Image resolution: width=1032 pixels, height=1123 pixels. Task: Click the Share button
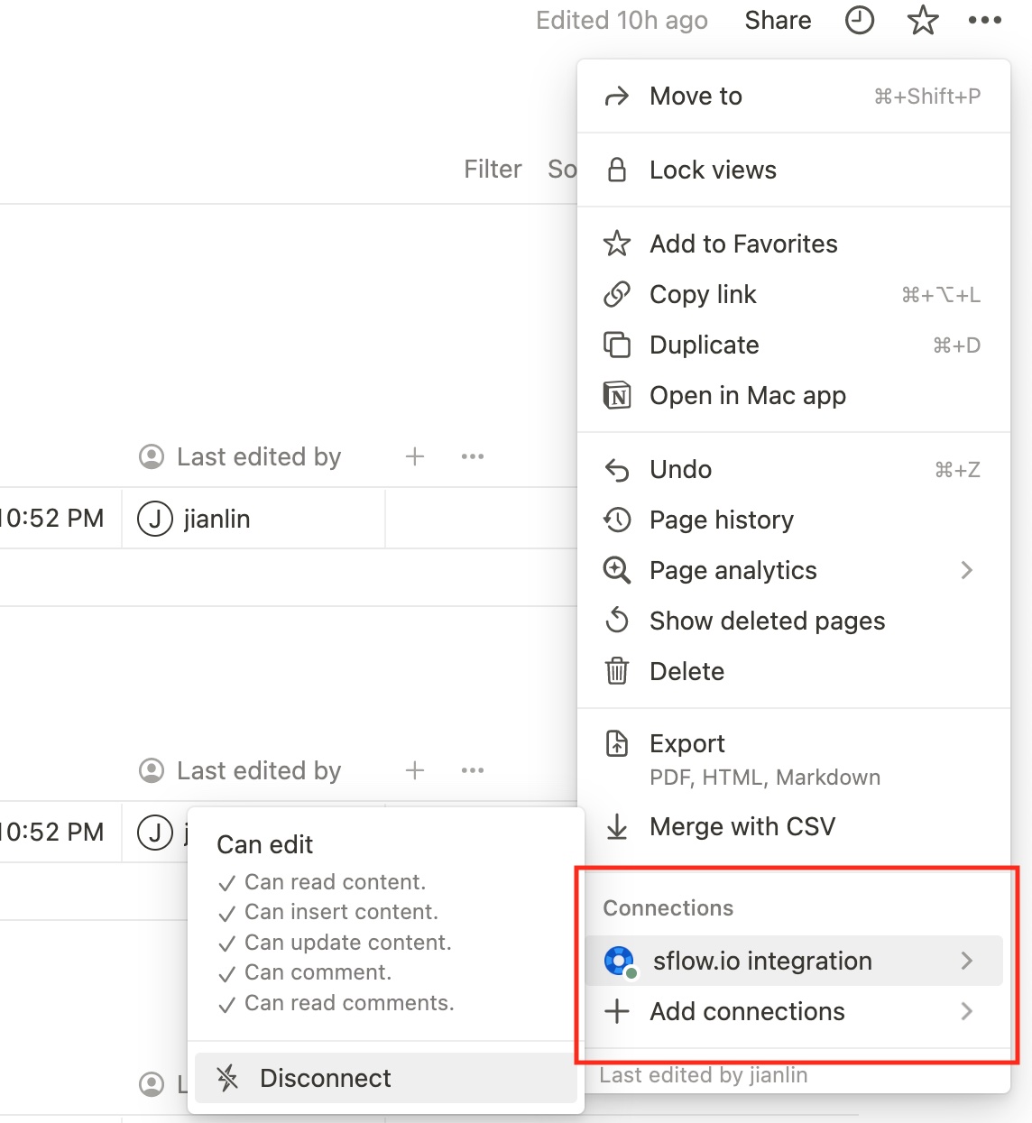[778, 20]
